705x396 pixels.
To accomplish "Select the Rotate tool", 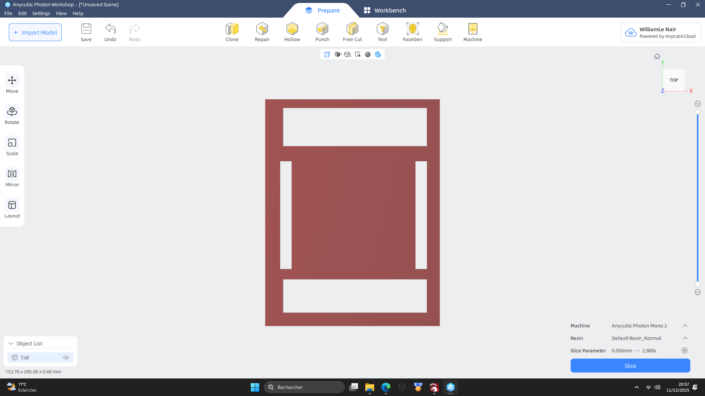I will click(x=12, y=115).
